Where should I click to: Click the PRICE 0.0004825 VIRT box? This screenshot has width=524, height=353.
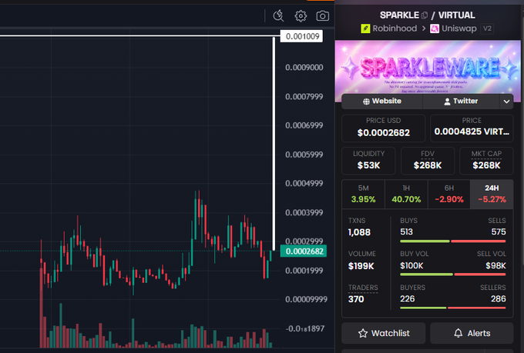[472, 128]
